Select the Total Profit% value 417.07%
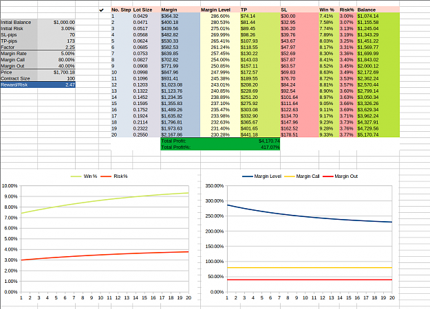 click(260, 147)
